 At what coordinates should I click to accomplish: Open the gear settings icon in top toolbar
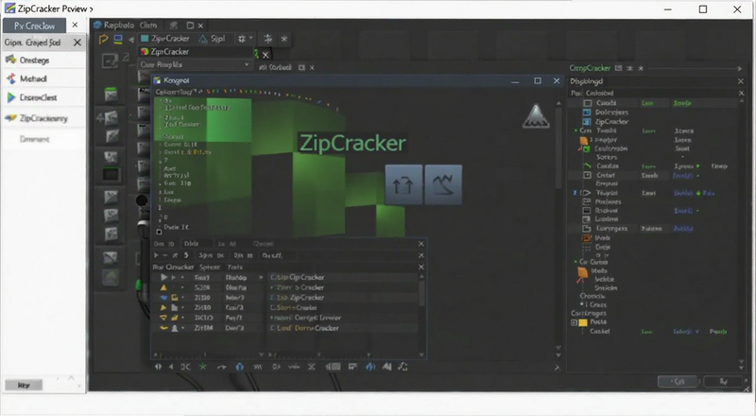coord(242,39)
